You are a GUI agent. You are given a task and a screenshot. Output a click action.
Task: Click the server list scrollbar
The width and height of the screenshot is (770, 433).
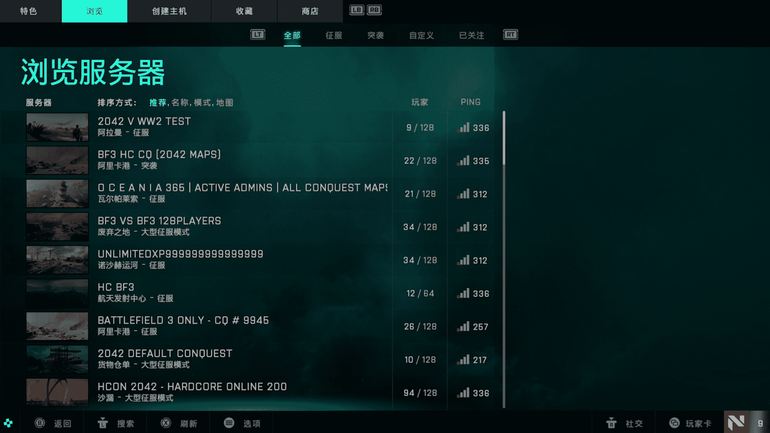(x=504, y=260)
